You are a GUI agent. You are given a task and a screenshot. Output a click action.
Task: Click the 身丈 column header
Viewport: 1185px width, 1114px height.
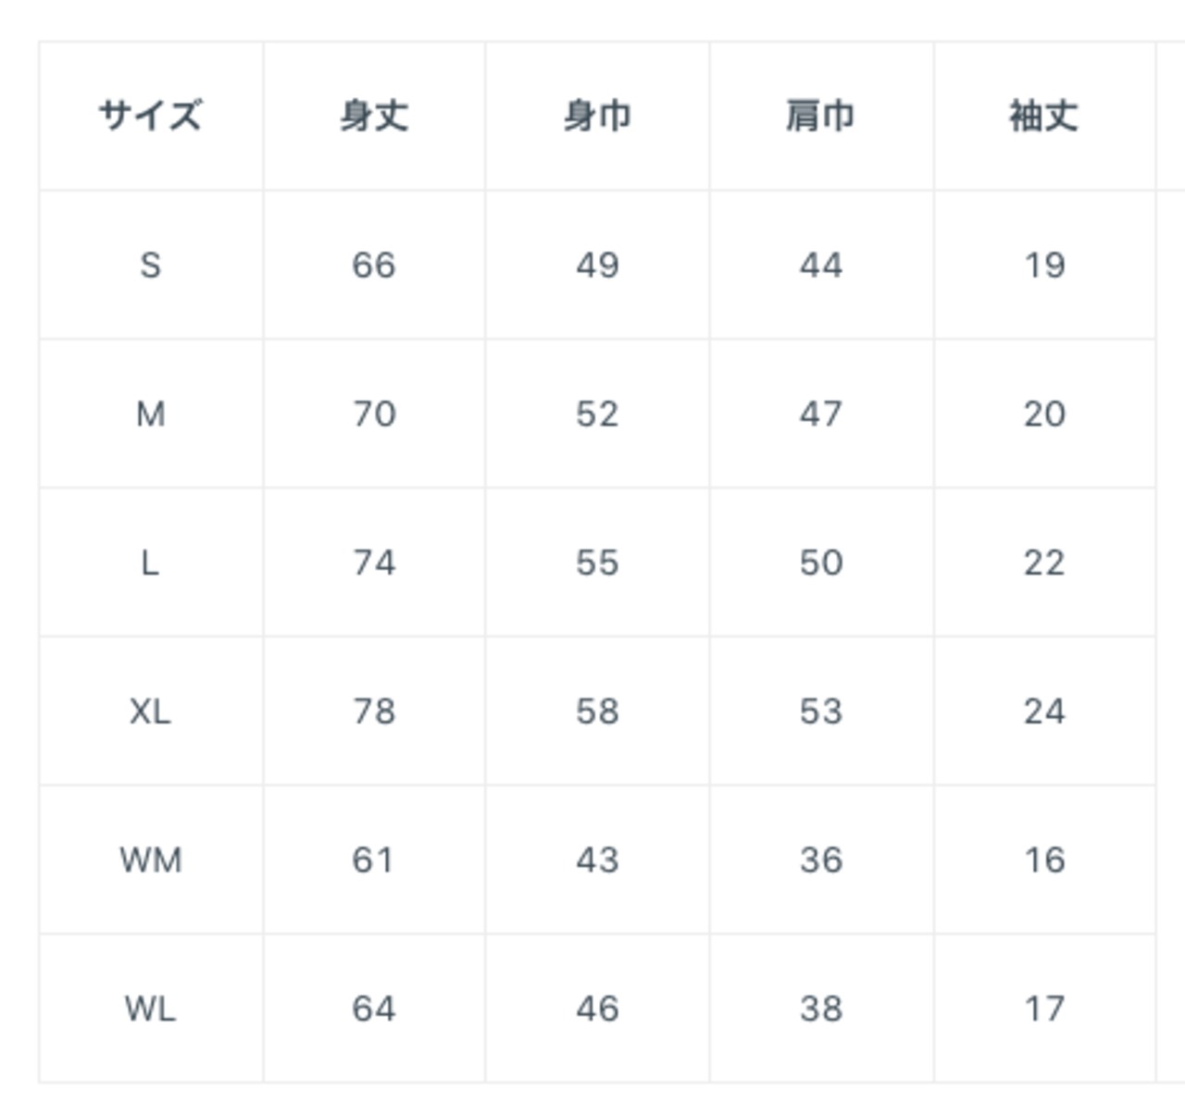[374, 117]
